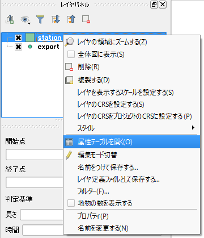Open the manage layer visibility eye dropdown
Viewport: 204px width, 238px height.
pos(25,20)
